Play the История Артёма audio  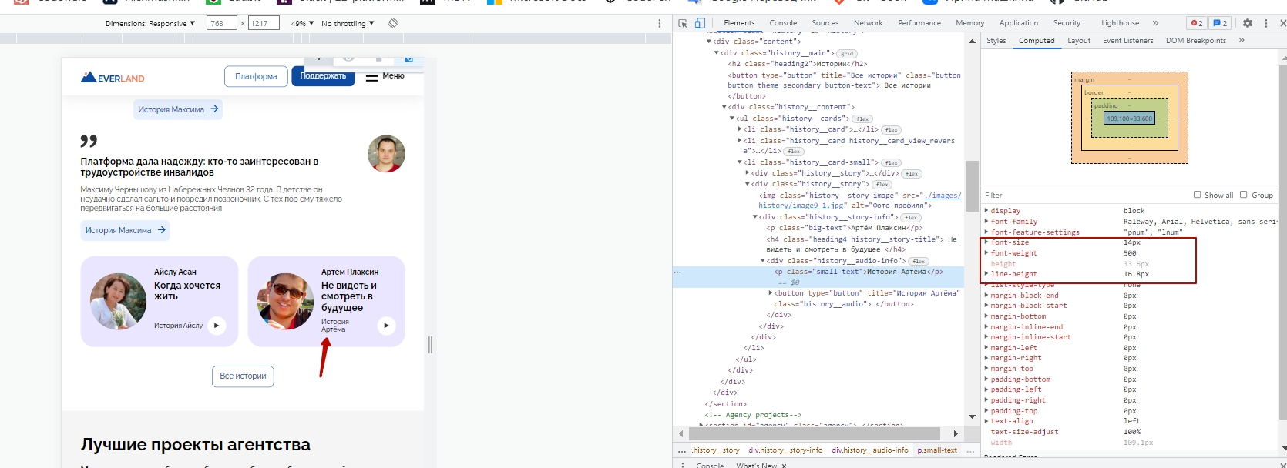[386, 326]
